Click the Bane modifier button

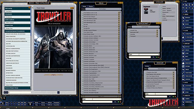[7, 105]
